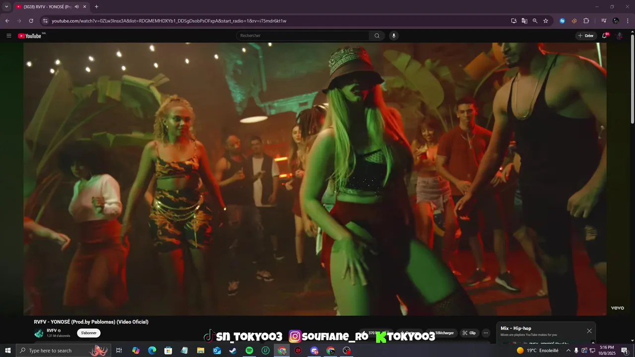Mute the tab via its speaker icon
Image resolution: width=635 pixels, height=357 pixels.
tap(76, 7)
